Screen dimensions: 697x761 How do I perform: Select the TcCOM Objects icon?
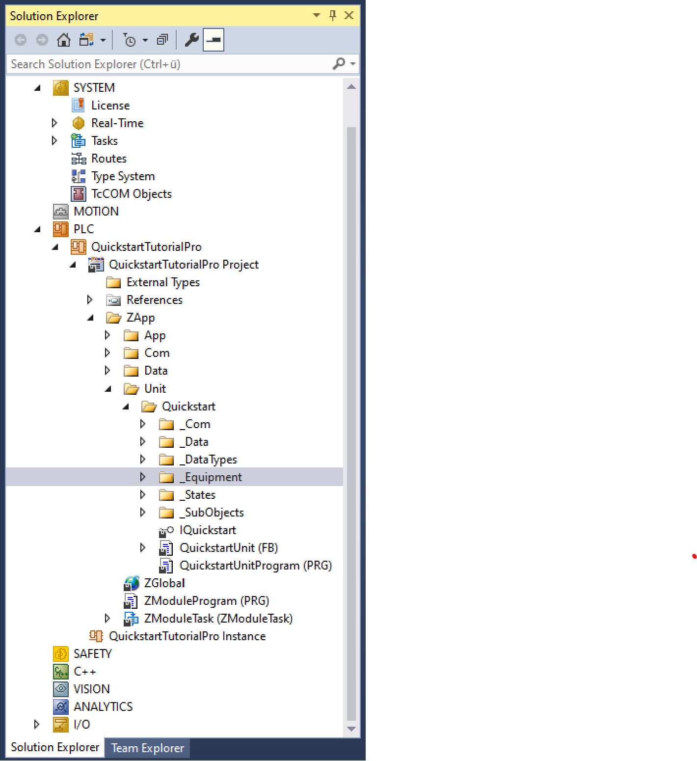click(78, 194)
